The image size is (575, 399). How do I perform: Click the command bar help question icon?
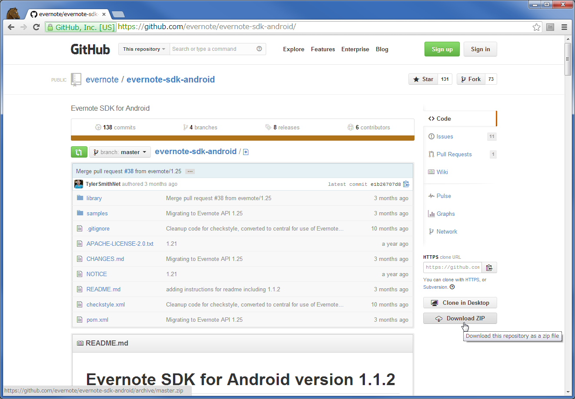coord(259,49)
